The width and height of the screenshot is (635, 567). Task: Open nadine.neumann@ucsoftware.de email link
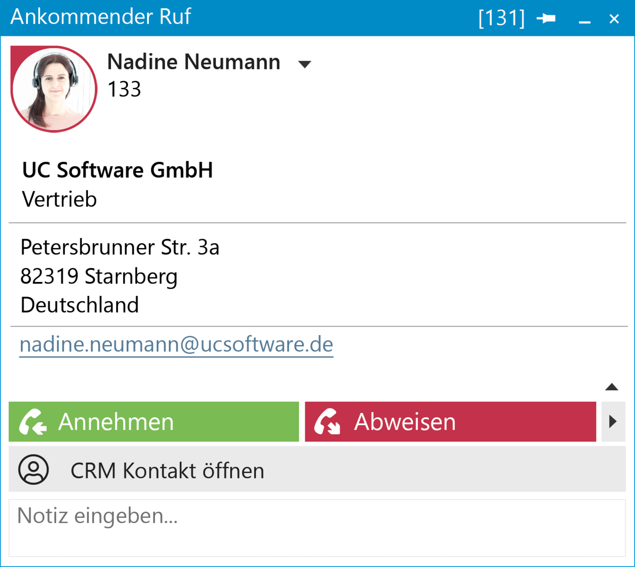point(176,344)
